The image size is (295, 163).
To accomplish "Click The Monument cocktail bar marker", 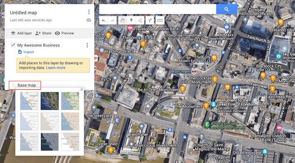I will click(206, 106).
